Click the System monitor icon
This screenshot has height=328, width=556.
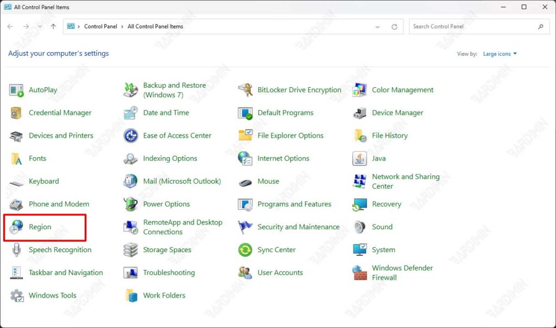point(359,250)
